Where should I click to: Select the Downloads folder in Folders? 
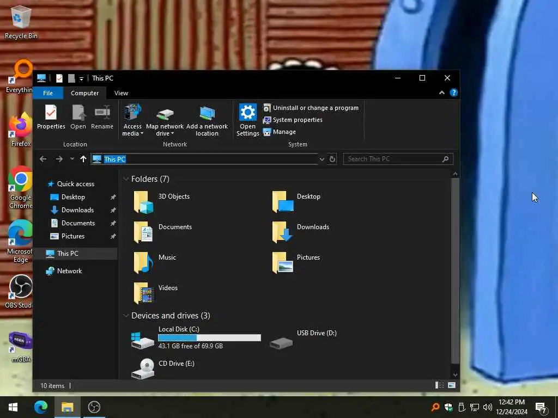(300, 232)
